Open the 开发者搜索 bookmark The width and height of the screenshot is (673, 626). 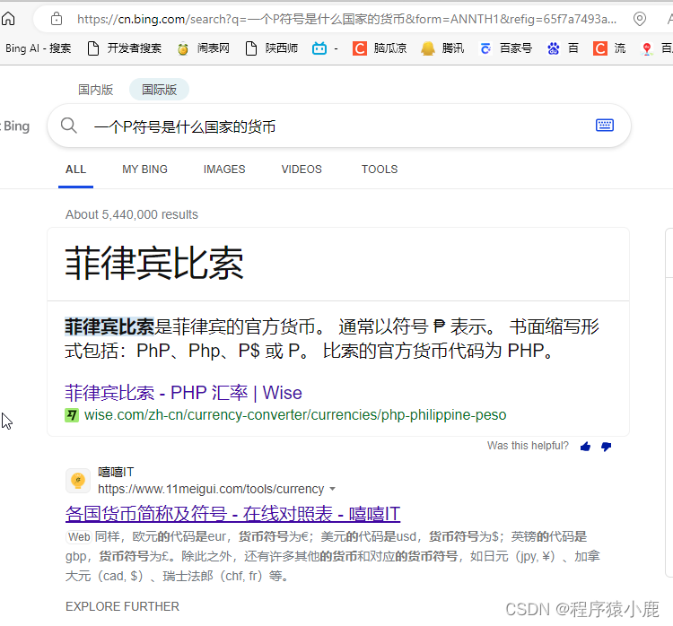[x=125, y=48]
